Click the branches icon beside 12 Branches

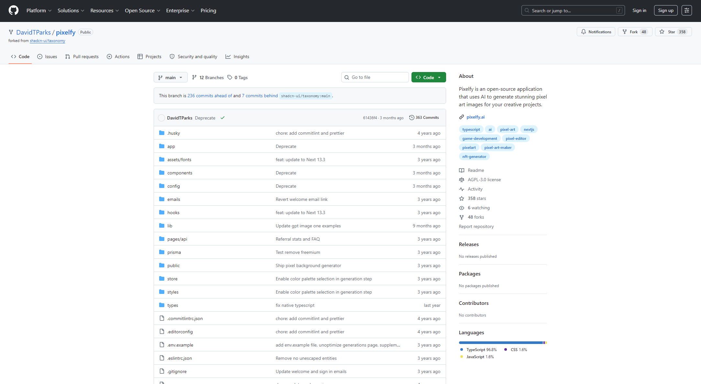click(194, 78)
